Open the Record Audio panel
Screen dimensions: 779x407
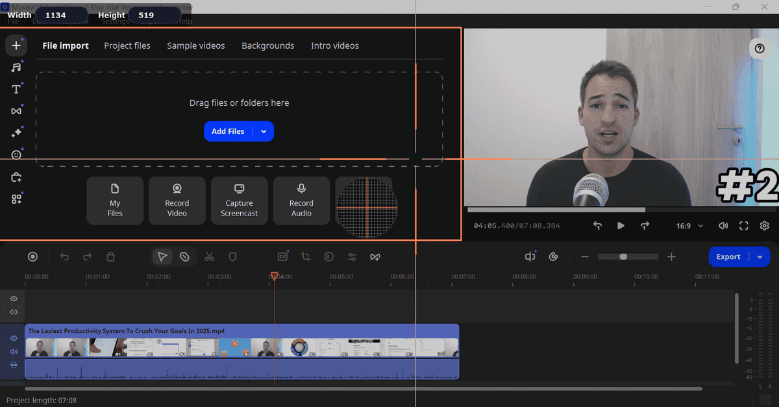[x=301, y=201]
